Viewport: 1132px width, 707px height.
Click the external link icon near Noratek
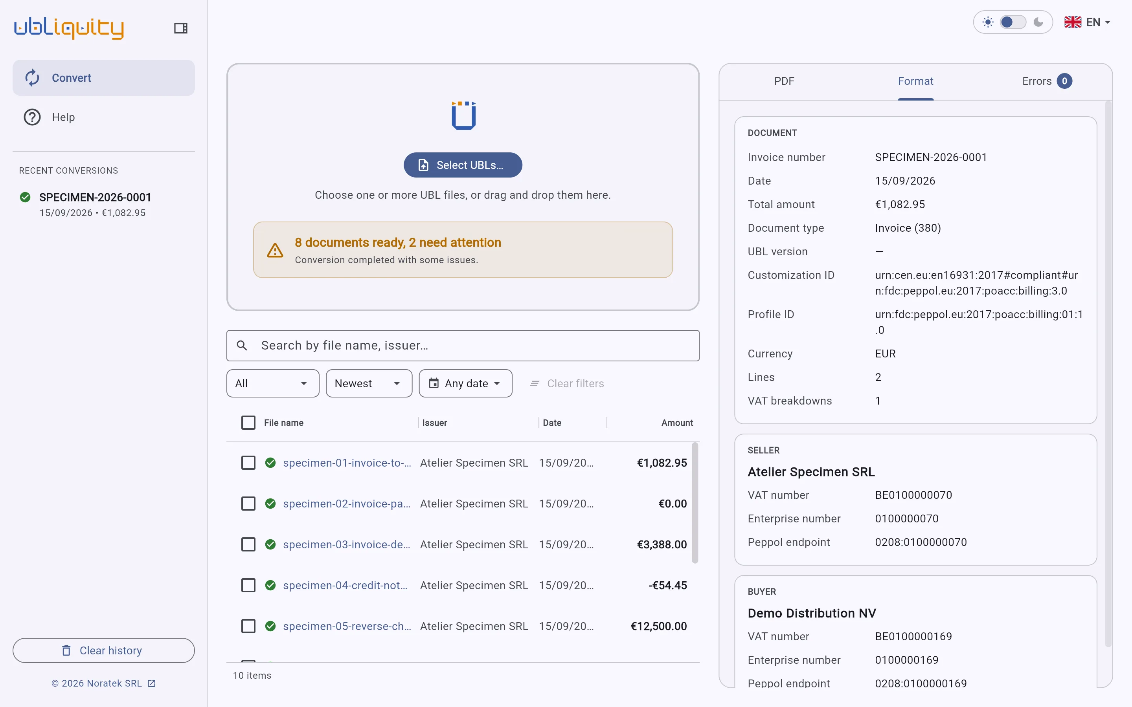pyautogui.click(x=152, y=683)
